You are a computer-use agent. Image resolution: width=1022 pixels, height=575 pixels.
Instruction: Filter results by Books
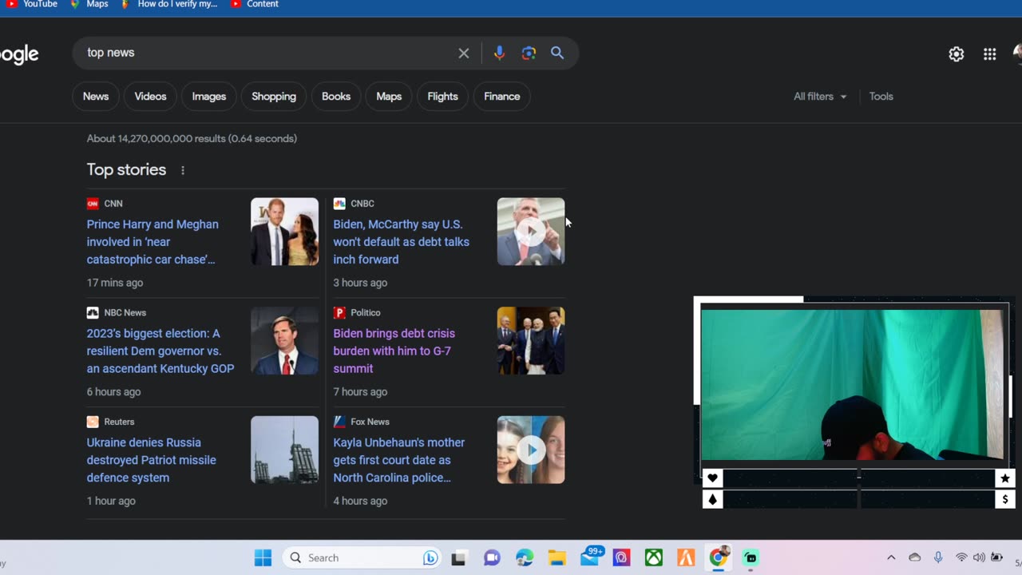point(336,97)
